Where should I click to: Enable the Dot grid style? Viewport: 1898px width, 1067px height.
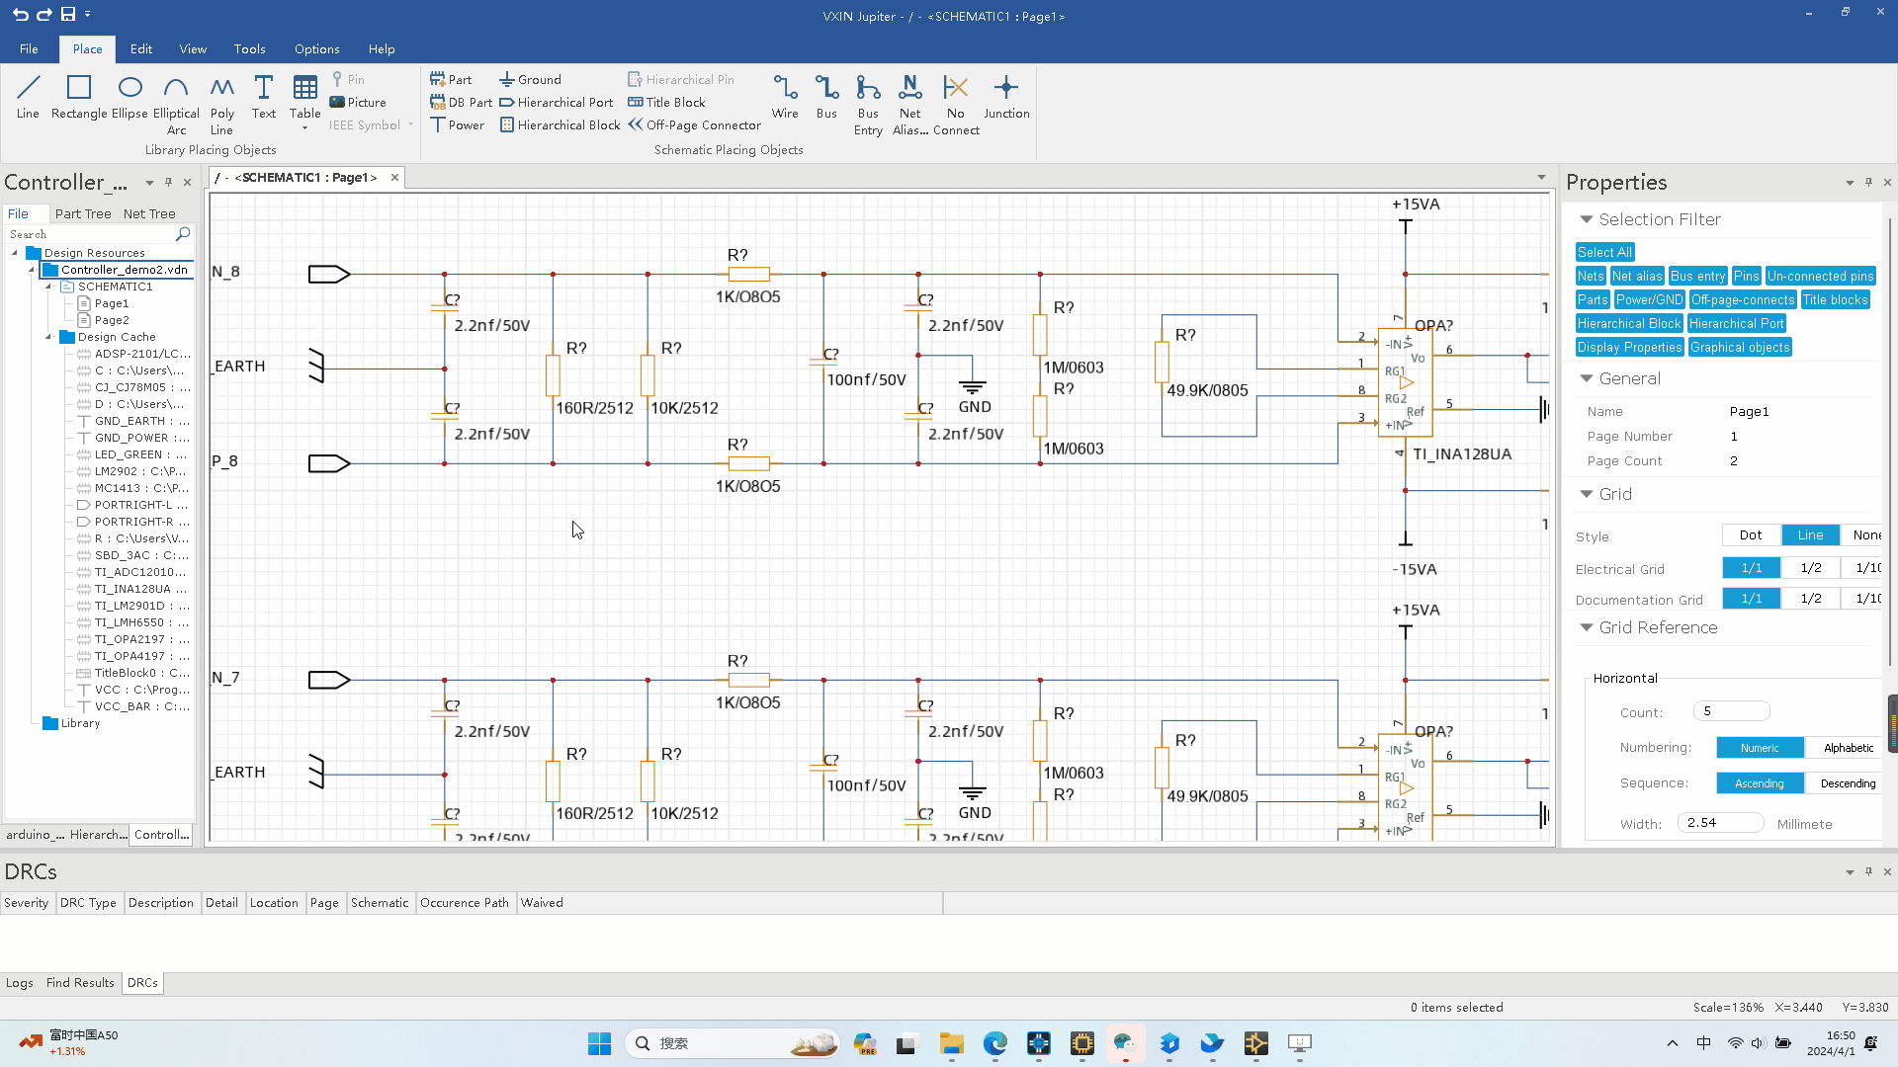[x=1750, y=535]
